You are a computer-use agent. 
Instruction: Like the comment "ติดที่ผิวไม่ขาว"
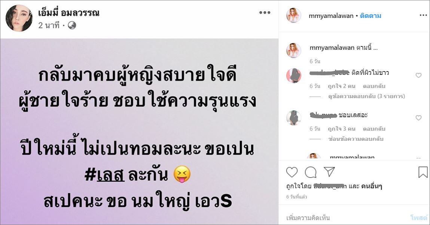pos(418,75)
